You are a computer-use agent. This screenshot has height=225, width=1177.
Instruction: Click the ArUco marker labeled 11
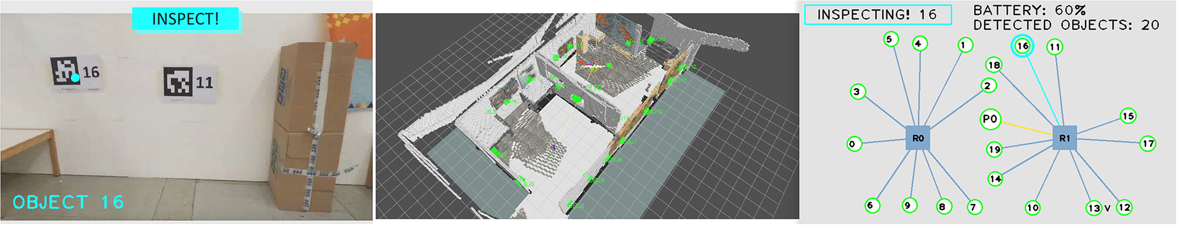pos(178,82)
